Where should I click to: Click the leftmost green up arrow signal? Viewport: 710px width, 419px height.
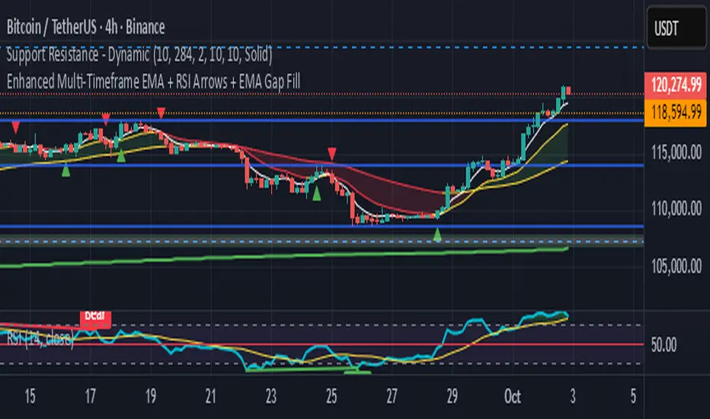(66, 171)
